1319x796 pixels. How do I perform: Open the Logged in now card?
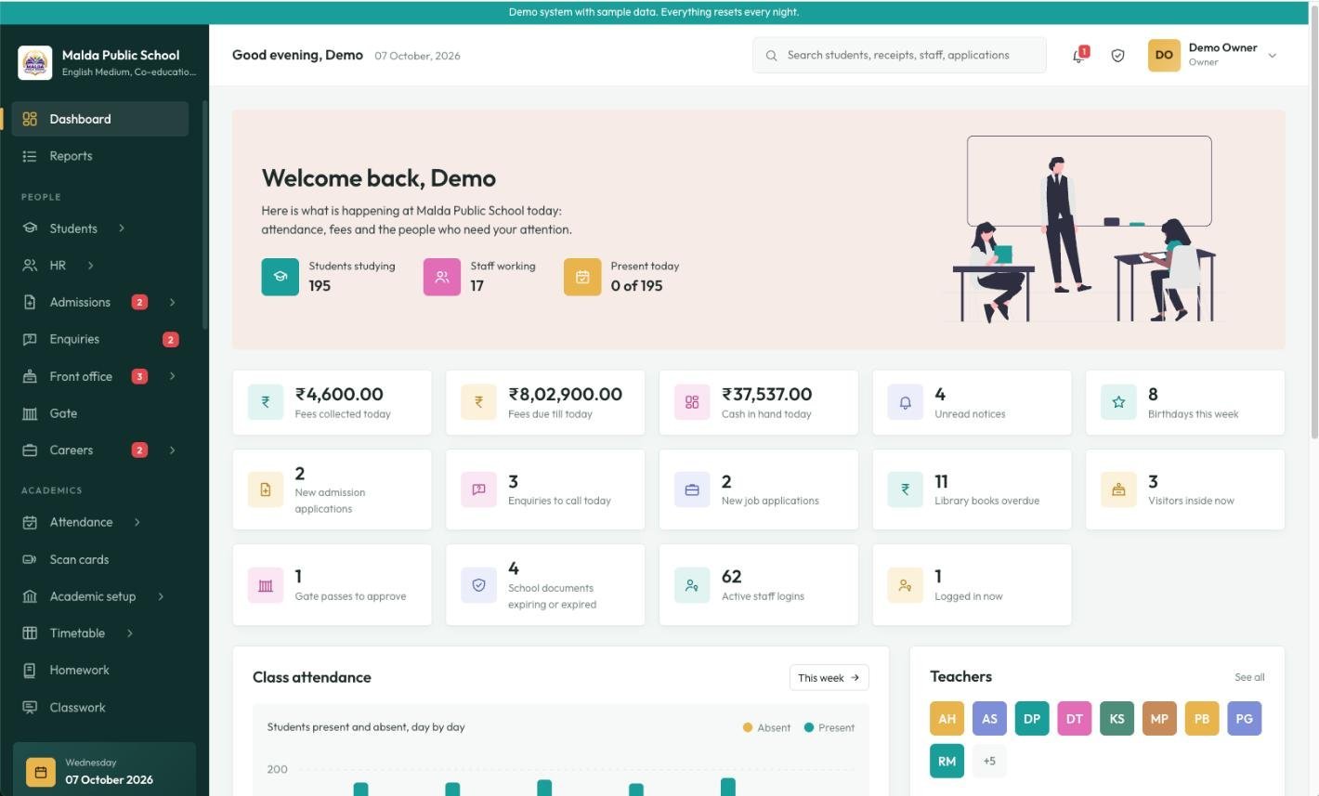pyautogui.click(x=972, y=585)
